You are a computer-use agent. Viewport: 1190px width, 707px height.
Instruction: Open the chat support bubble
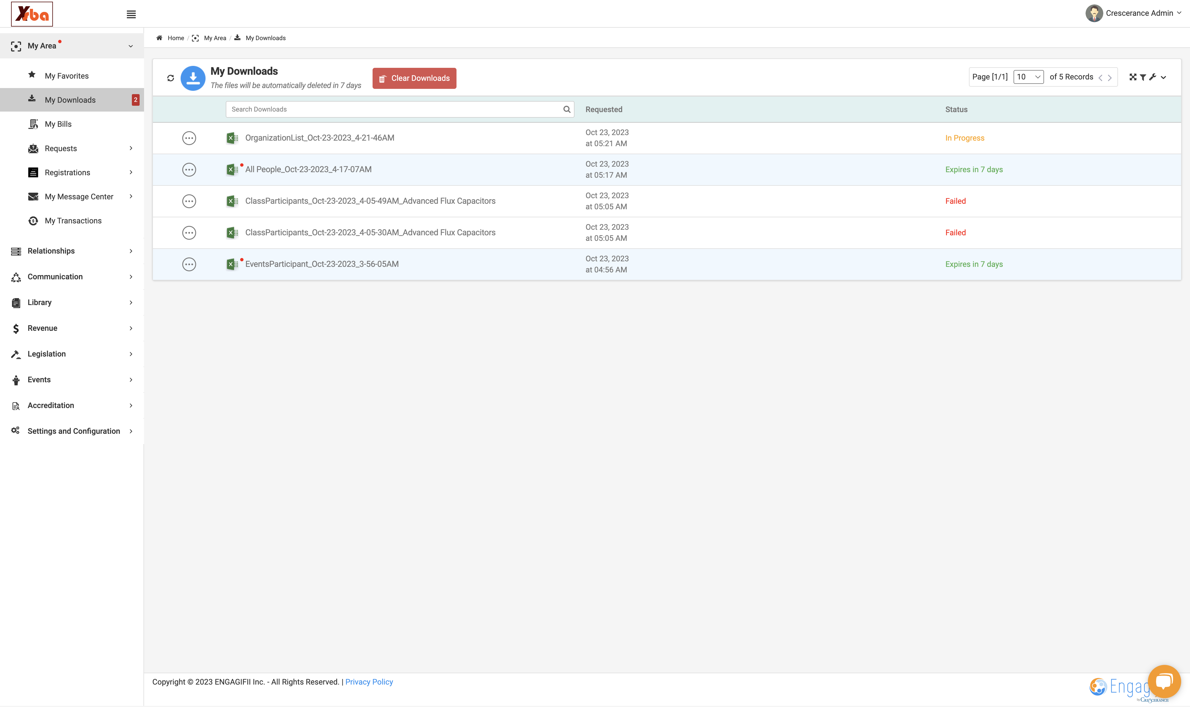pyautogui.click(x=1164, y=681)
